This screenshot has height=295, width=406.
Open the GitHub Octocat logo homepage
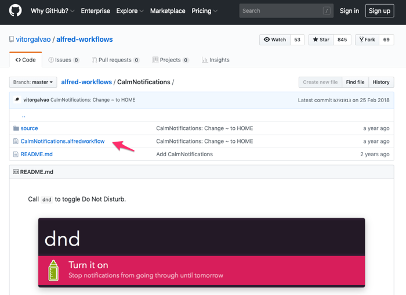[15, 10]
